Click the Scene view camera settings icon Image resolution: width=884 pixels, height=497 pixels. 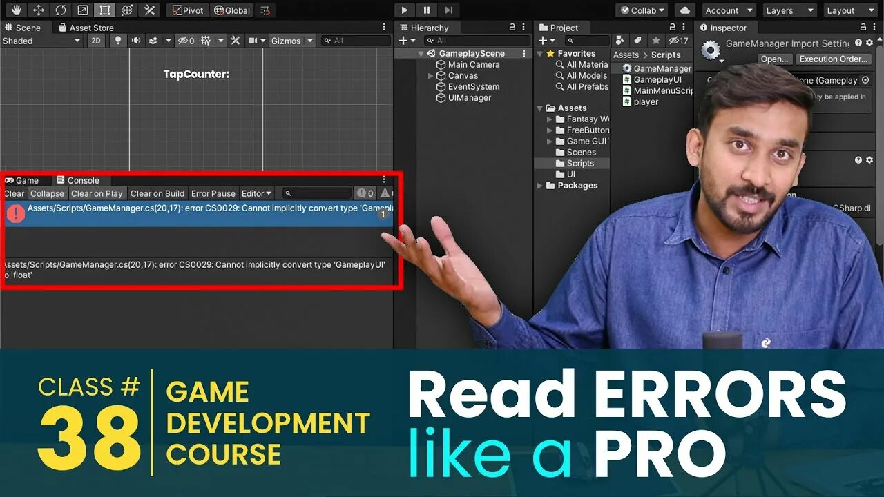click(x=253, y=41)
